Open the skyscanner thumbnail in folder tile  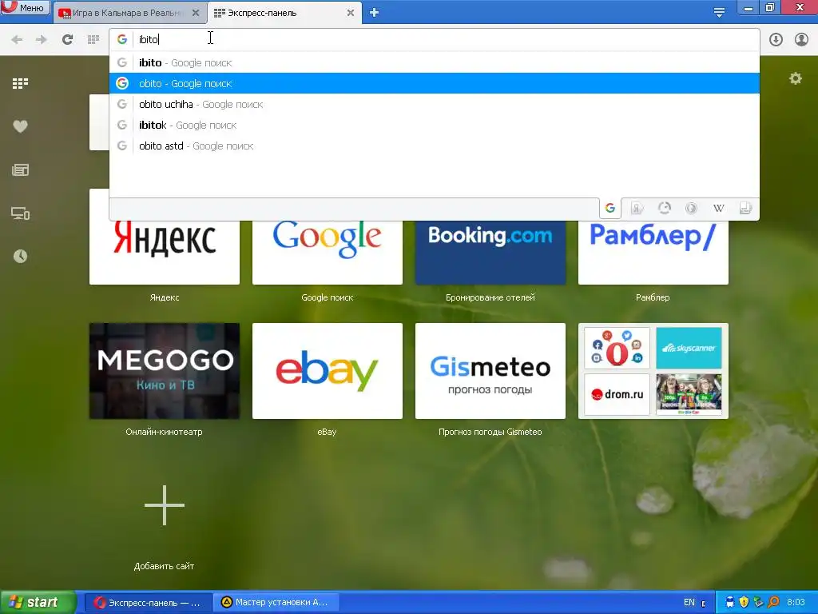pyautogui.click(x=689, y=349)
